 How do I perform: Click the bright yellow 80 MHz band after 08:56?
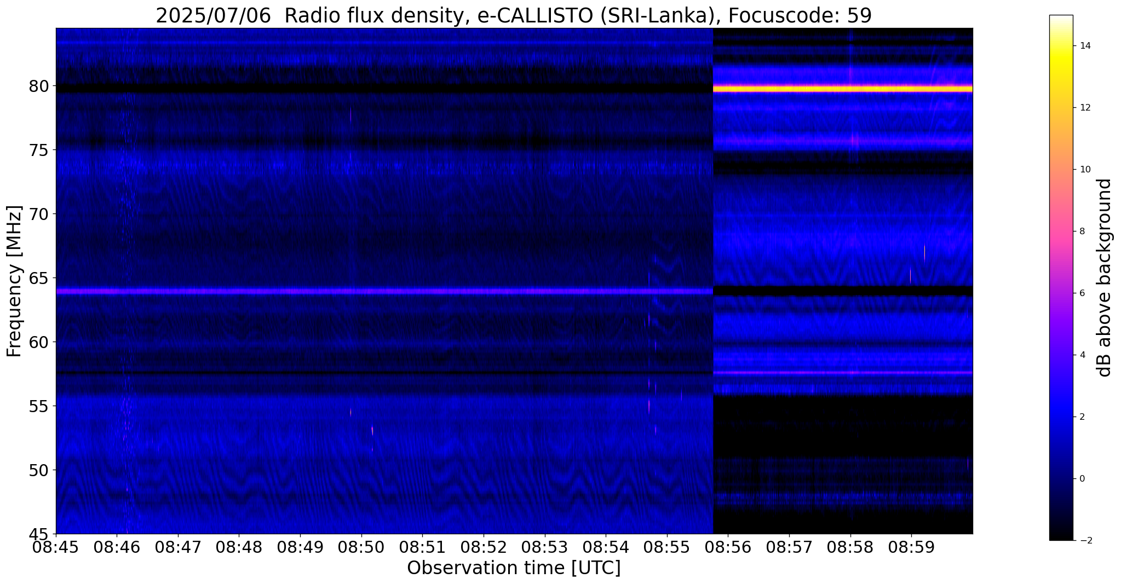tap(843, 88)
